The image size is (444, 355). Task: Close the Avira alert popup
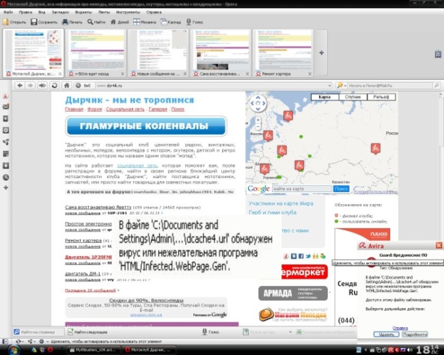[x=439, y=246]
